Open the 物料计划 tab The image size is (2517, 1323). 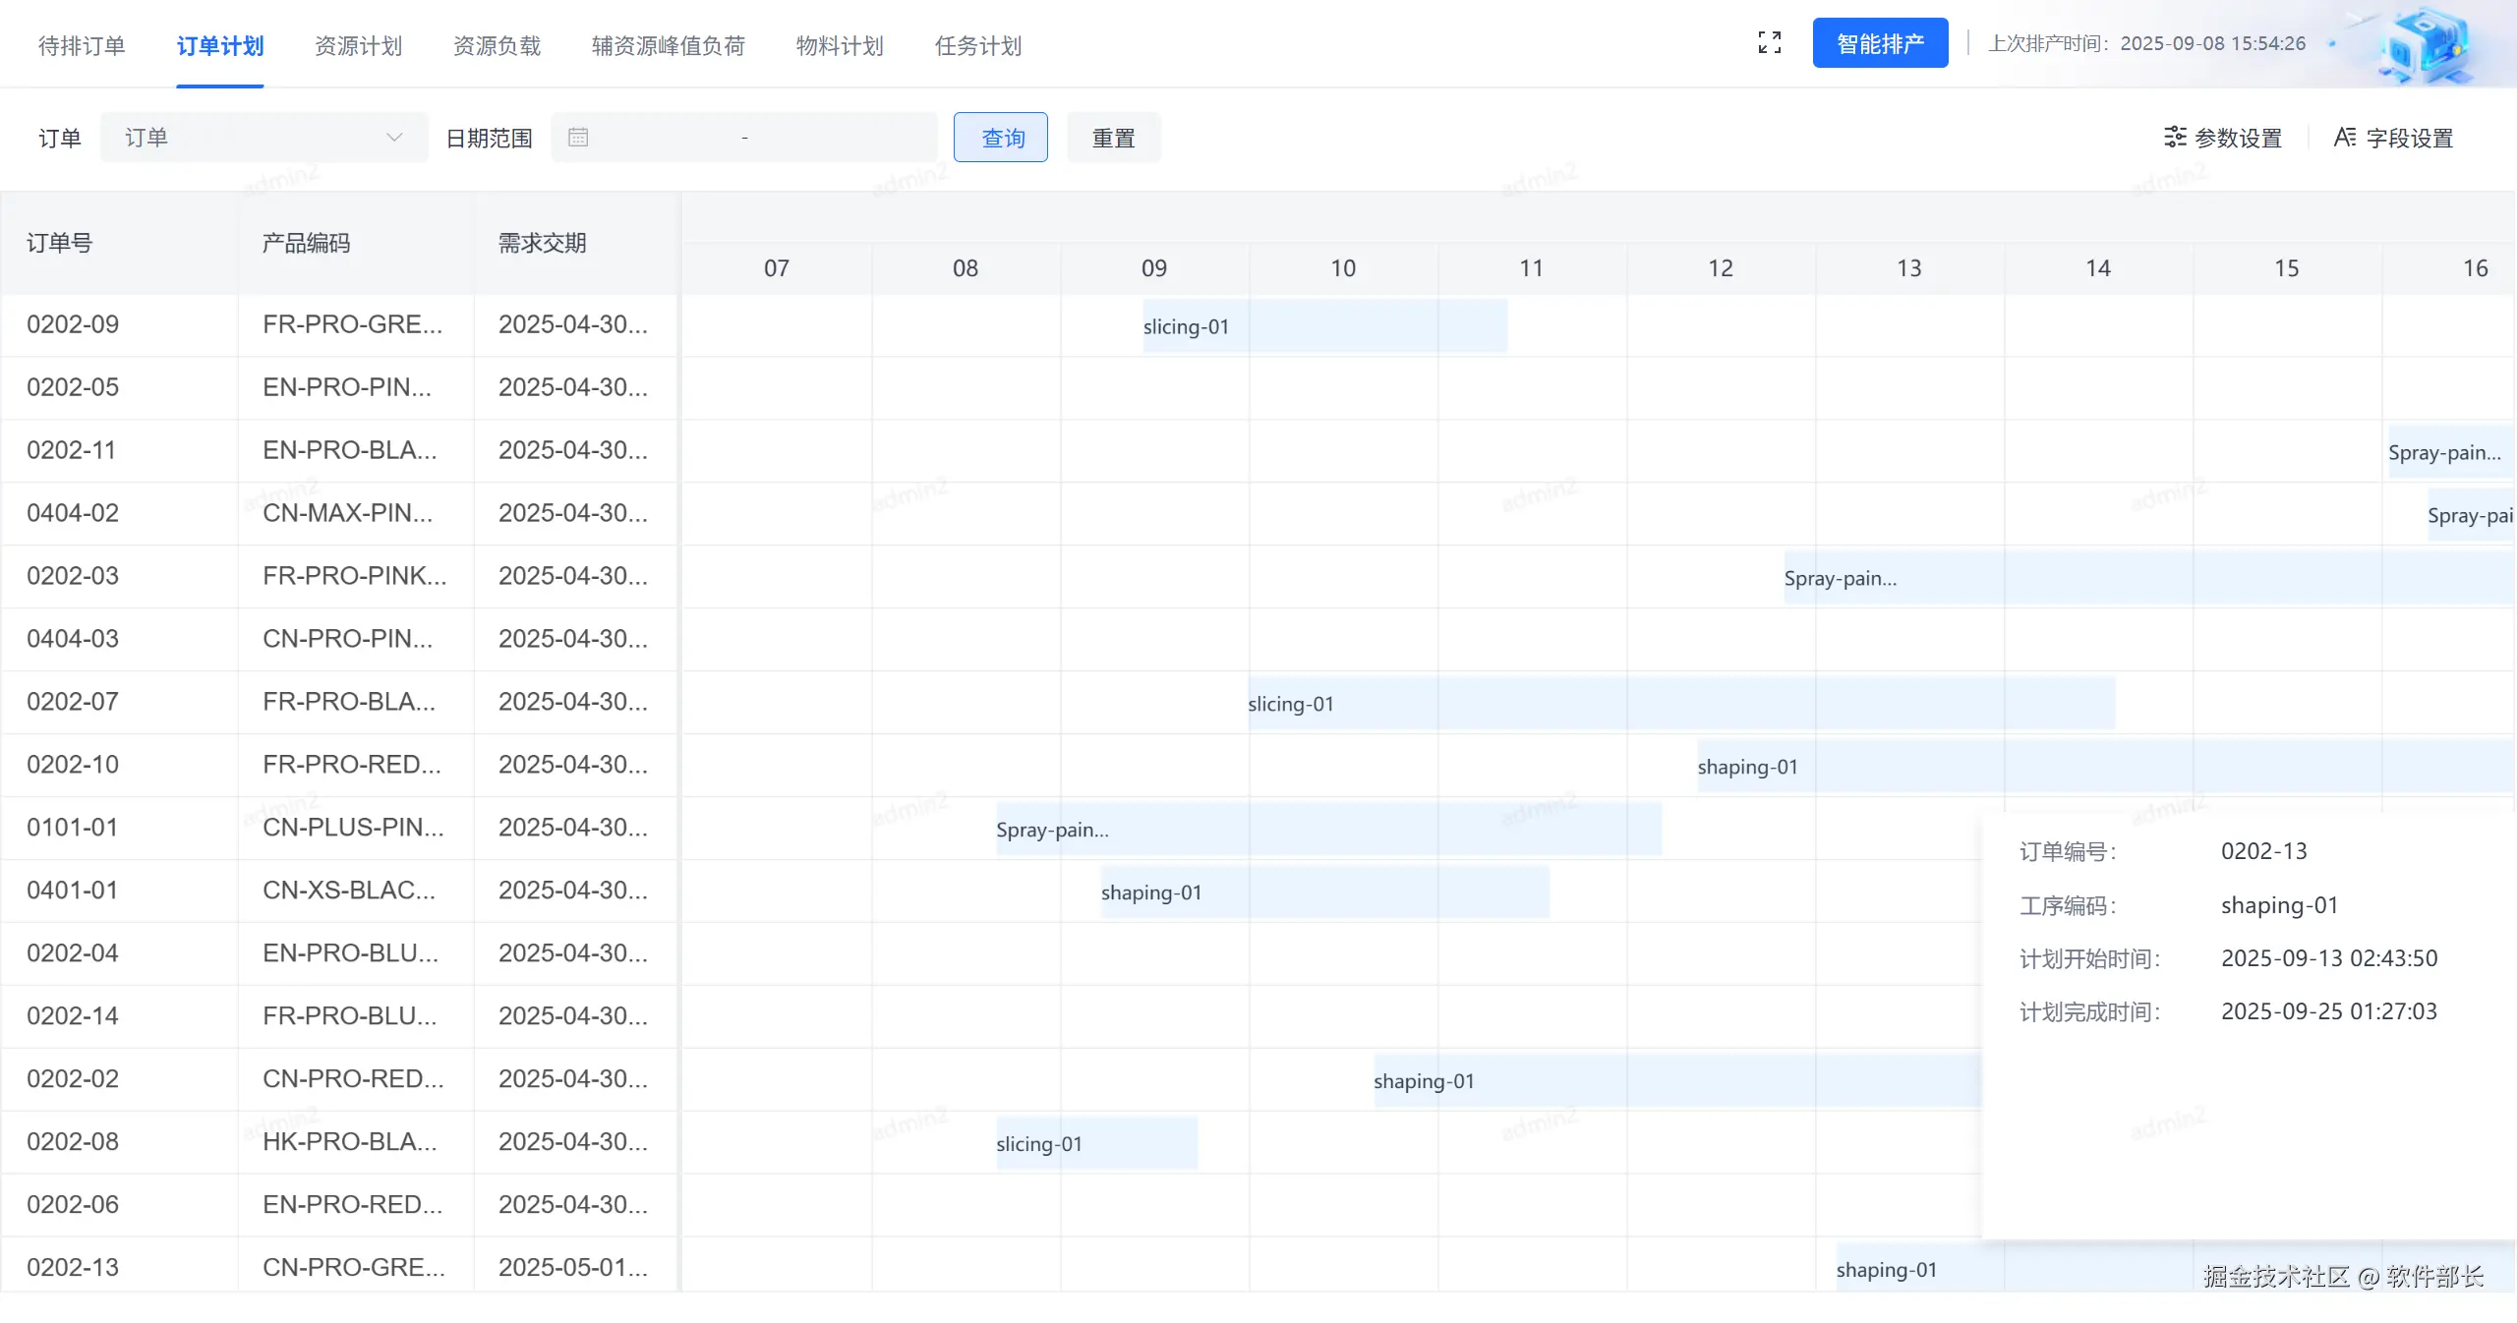[x=840, y=46]
